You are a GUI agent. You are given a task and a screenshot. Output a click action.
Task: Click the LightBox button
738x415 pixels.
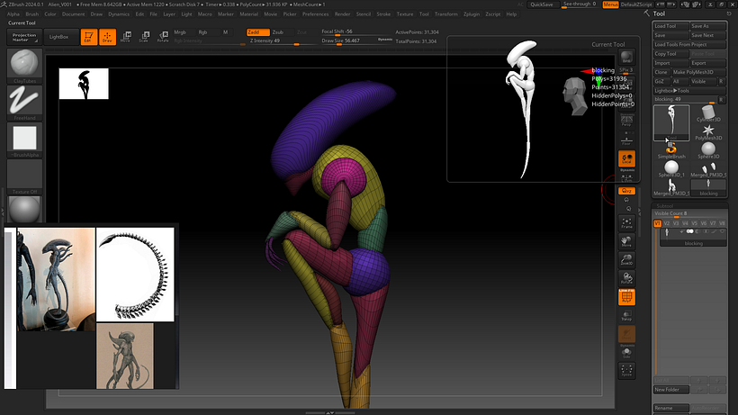58,37
